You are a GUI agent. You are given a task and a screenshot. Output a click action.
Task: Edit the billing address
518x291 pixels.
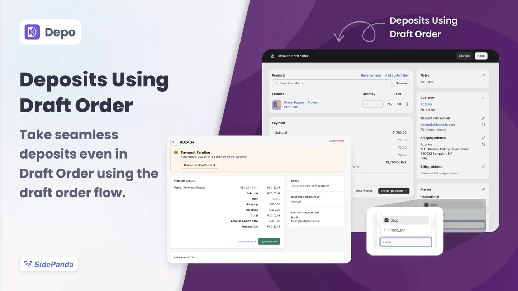pyautogui.click(x=483, y=166)
